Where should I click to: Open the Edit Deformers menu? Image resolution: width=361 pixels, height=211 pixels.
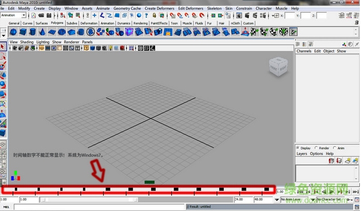coord(191,8)
